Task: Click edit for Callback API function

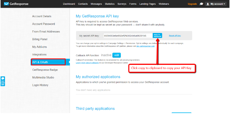Action: click(x=117, y=55)
